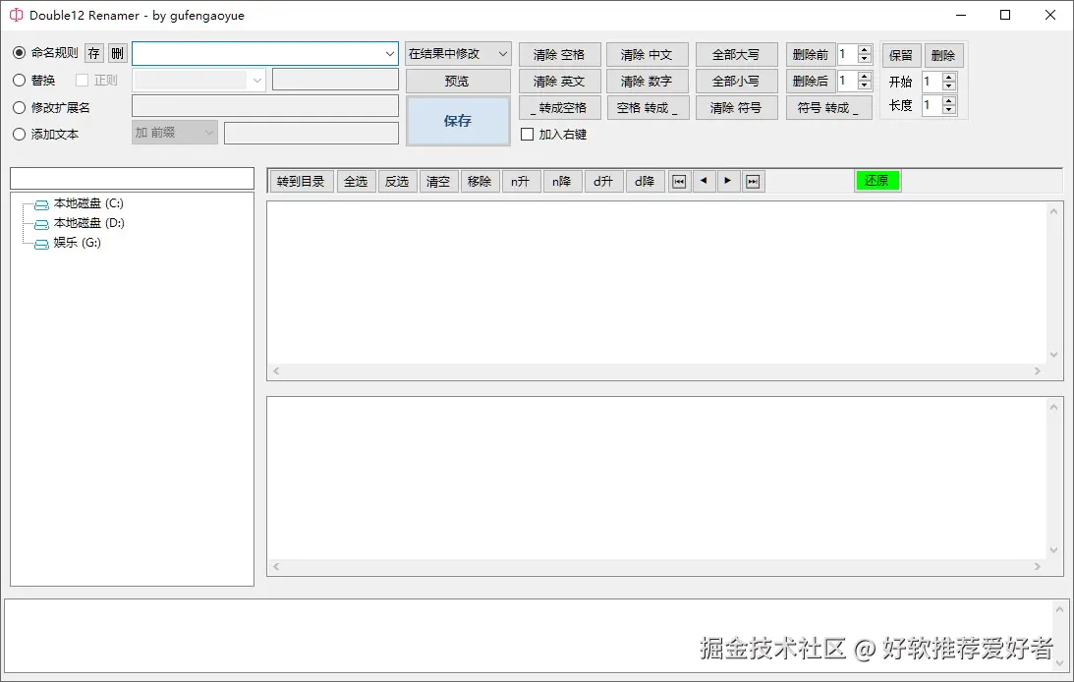Select the 本地磁盘 (D:) drive
The image size is (1074, 682).
tap(88, 223)
